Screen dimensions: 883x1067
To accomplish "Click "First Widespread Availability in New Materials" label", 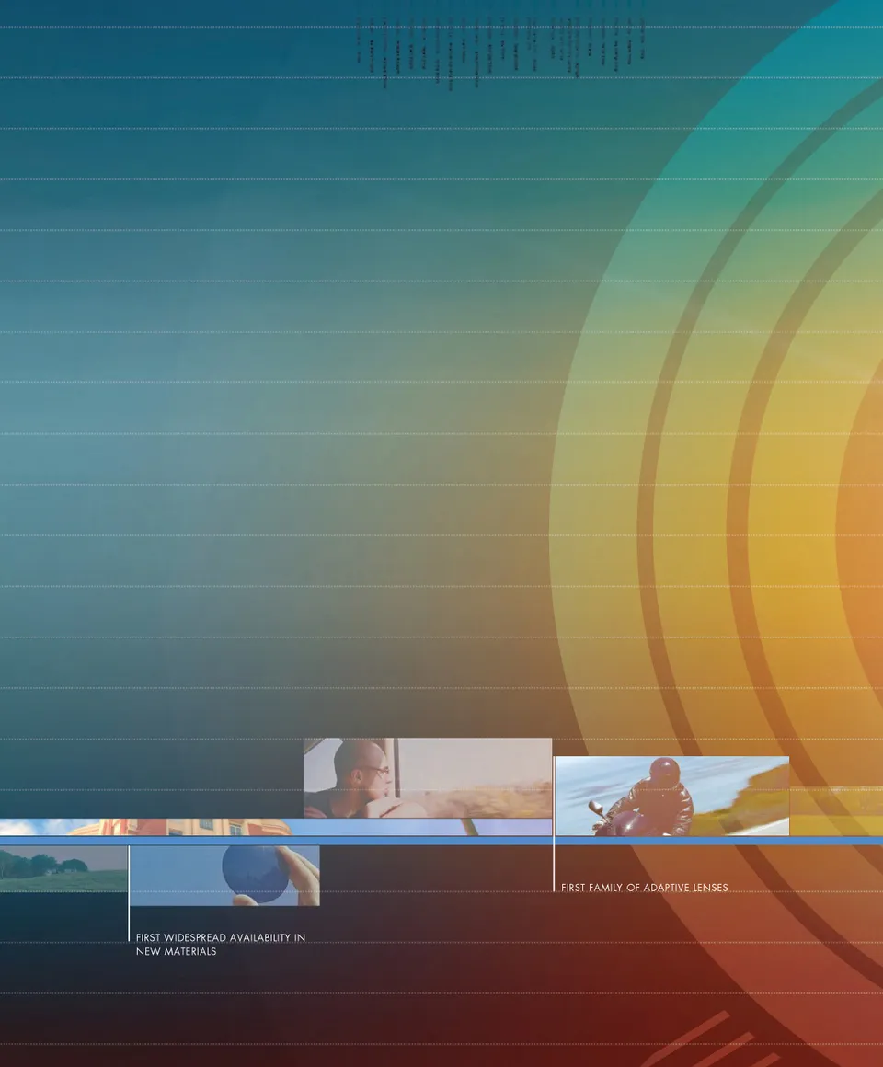I will click(221, 945).
